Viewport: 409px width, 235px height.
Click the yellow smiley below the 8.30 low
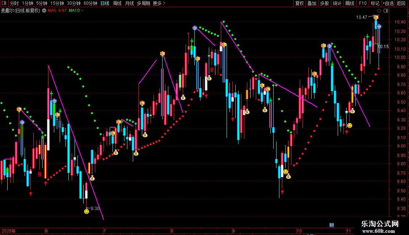click(87, 211)
